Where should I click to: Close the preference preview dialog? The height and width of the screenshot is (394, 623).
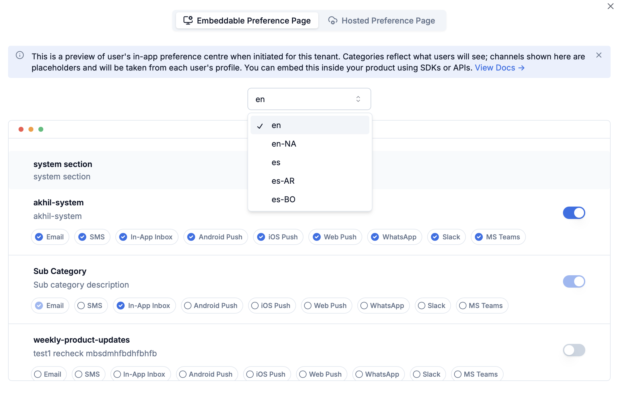click(x=610, y=6)
